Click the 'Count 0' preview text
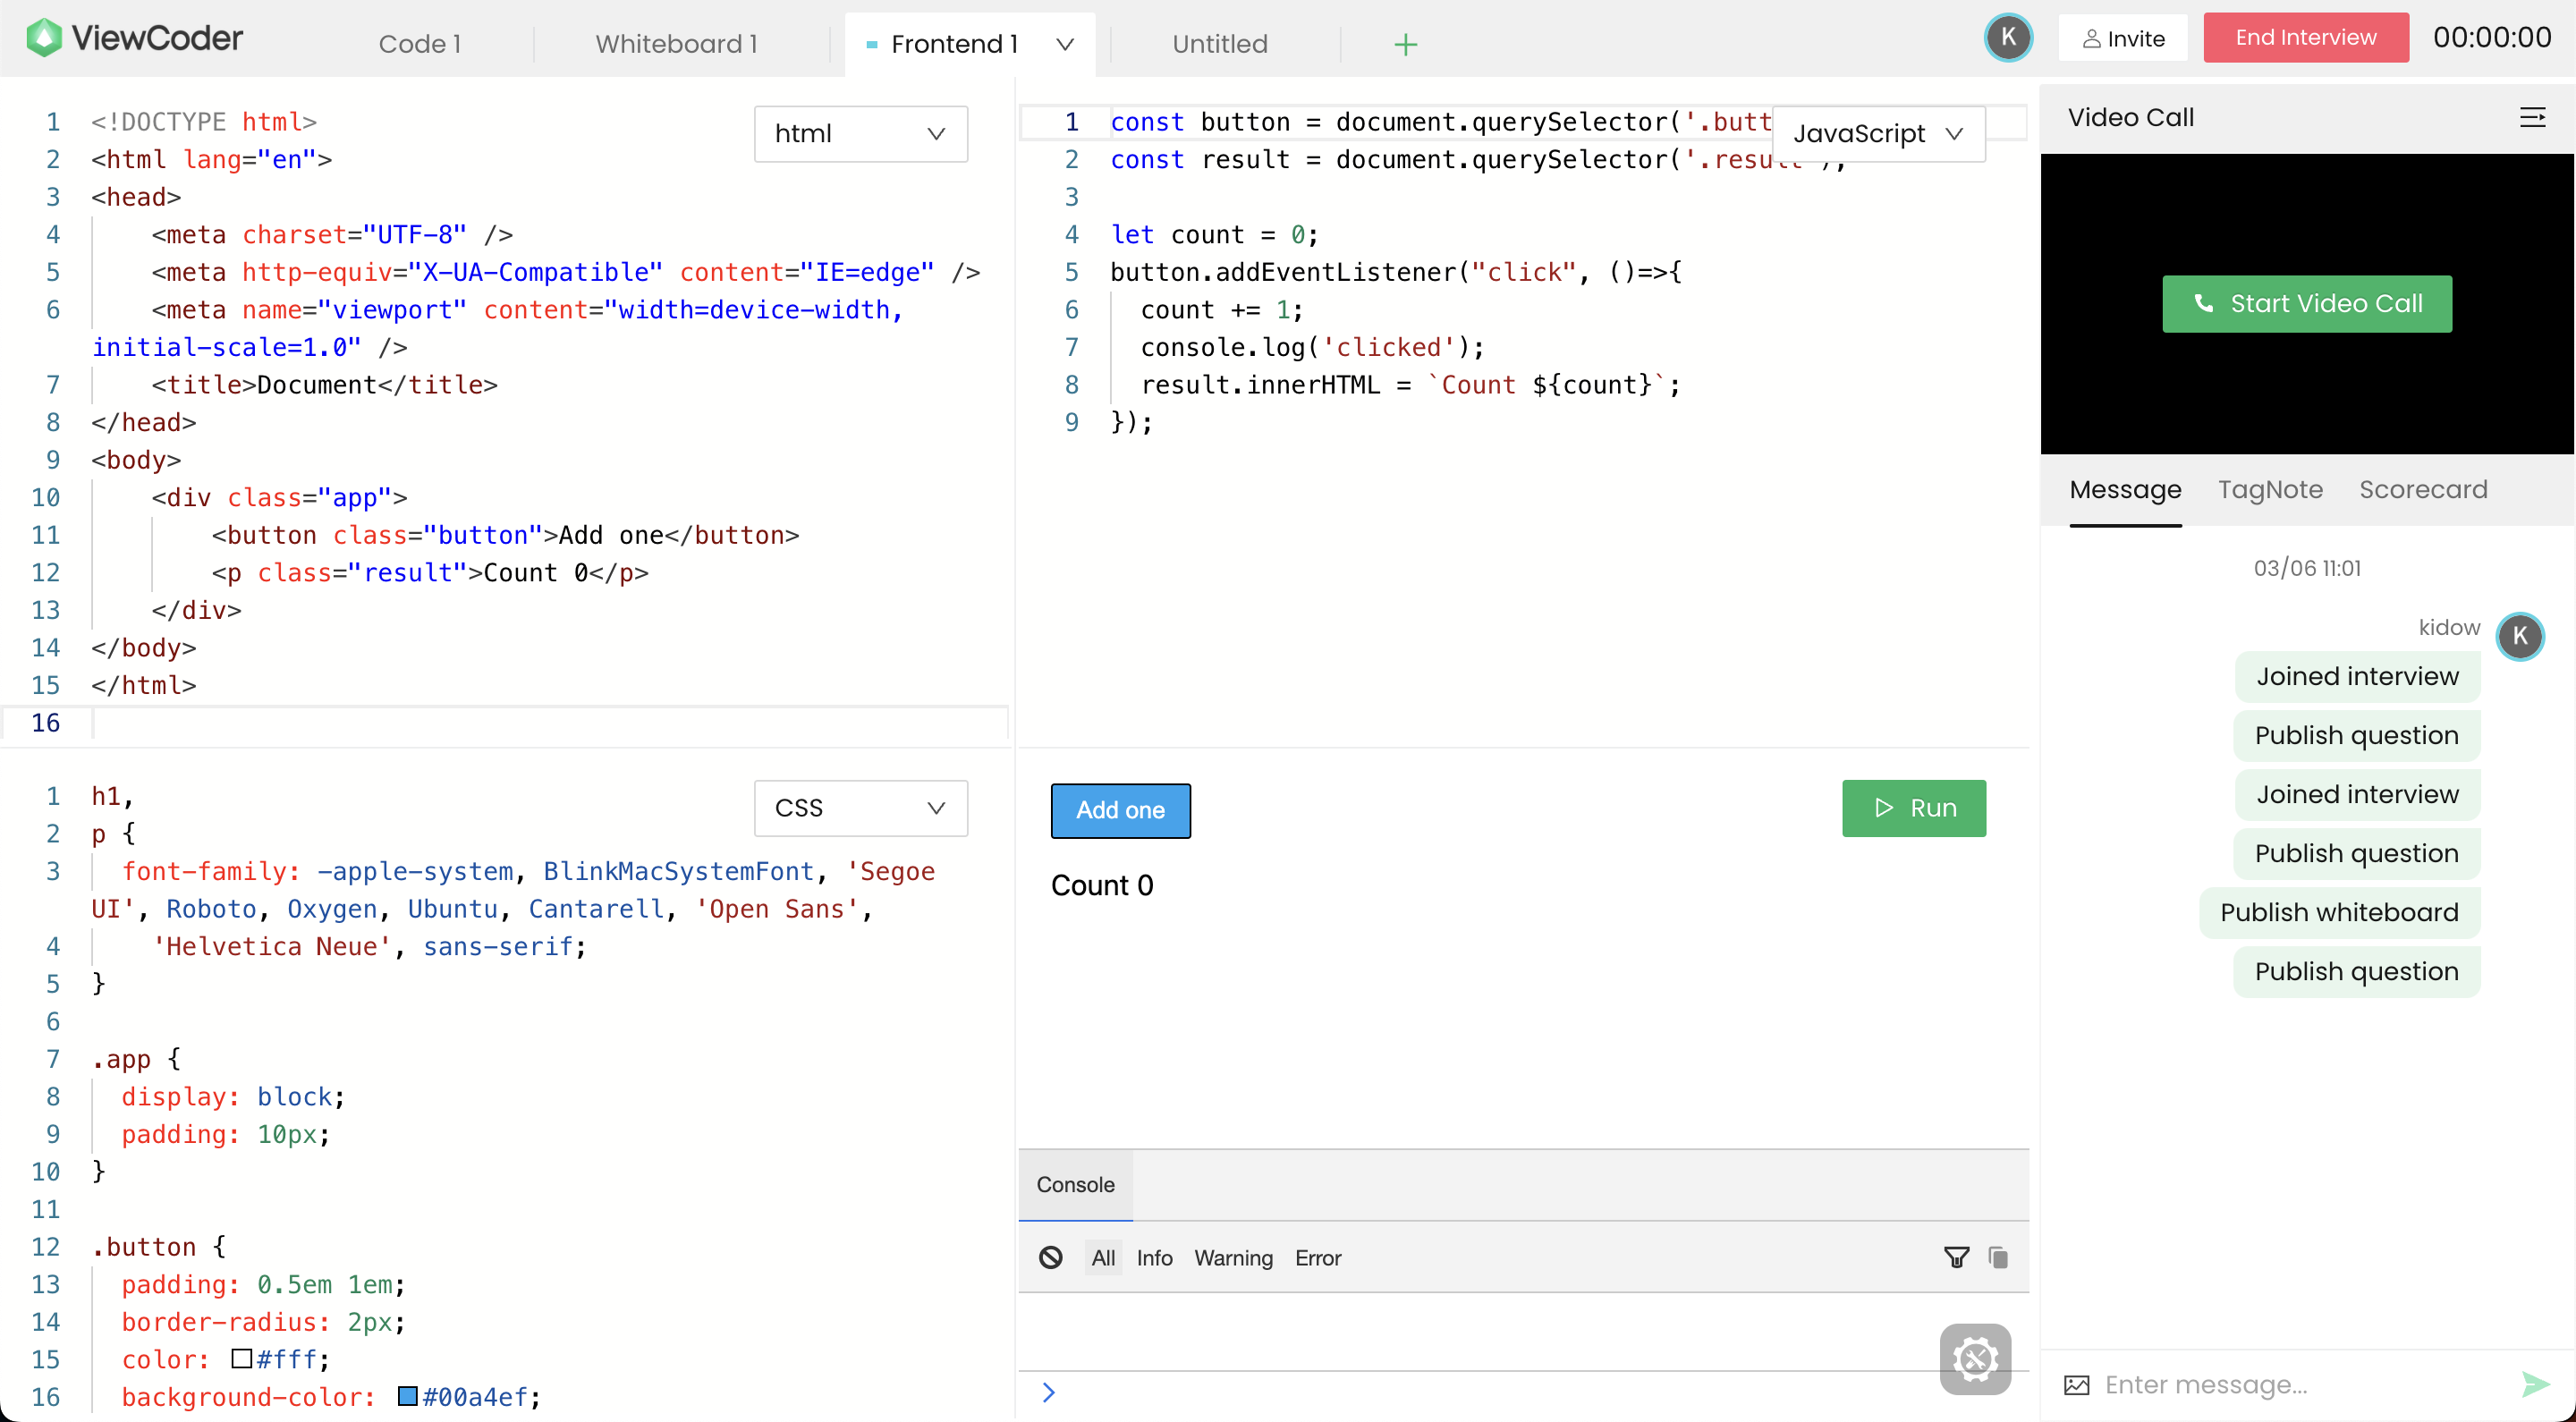Image resolution: width=2576 pixels, height=1422 pixels. click(x=1102, y=885)
